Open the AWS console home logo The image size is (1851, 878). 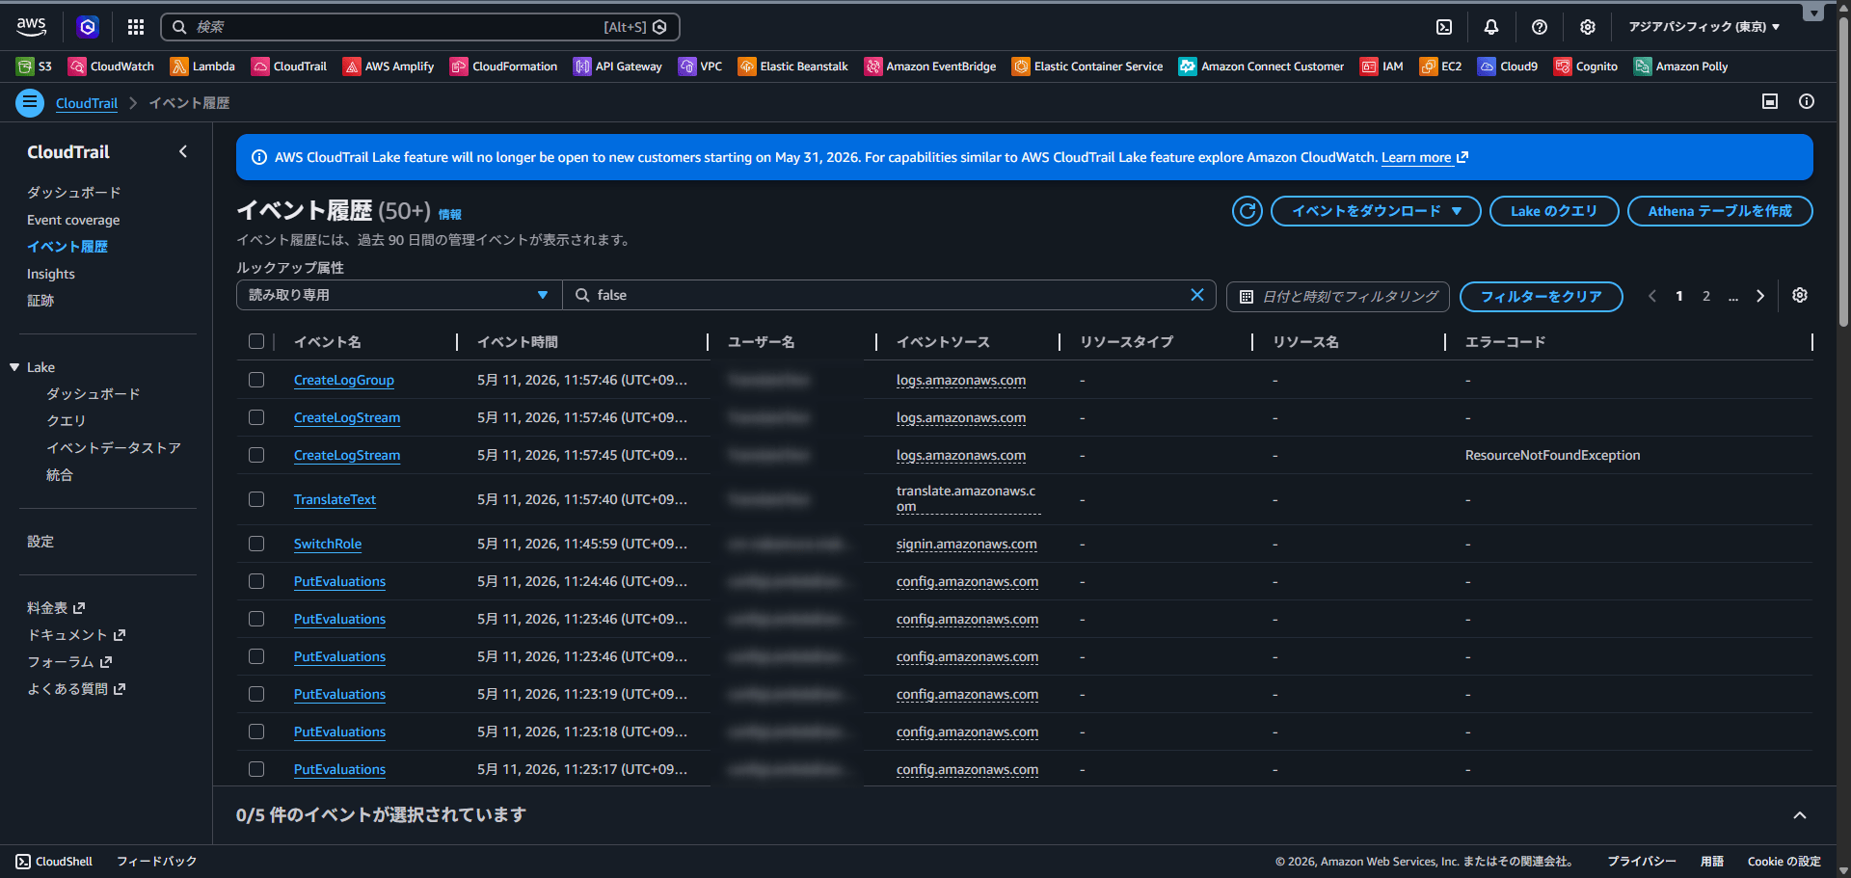(31, 27)
